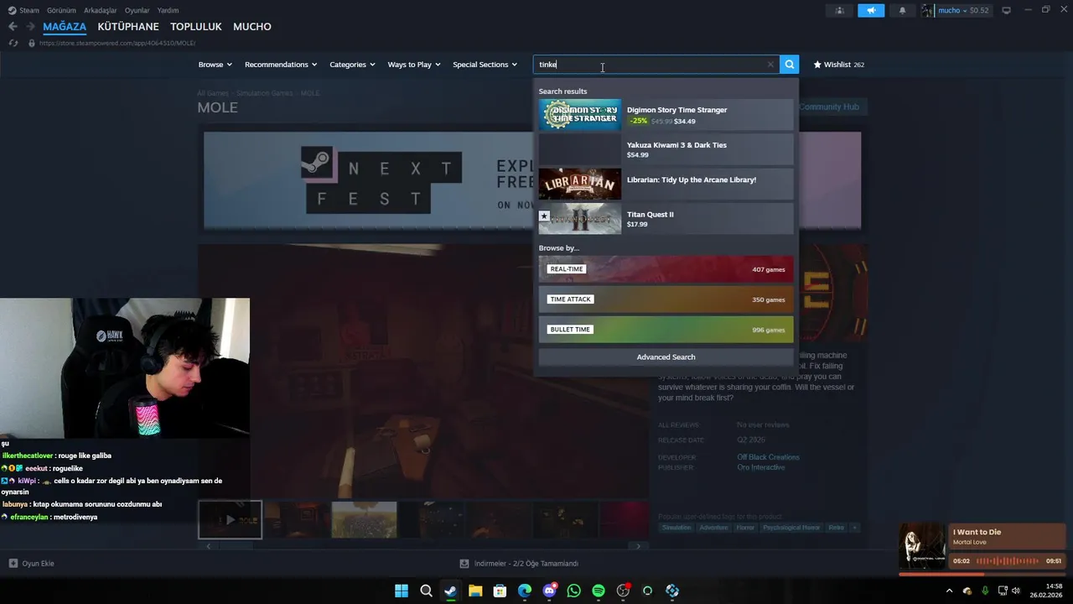The width and height of the screenshot is (1073, 604).
Task: Select Digimon Story Time Stranger result
Action: coord(666,115)
